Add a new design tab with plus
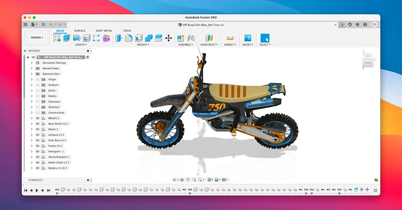Image resolution: width=402 pixels, height=210 pixels. click(x=342, y=25)
